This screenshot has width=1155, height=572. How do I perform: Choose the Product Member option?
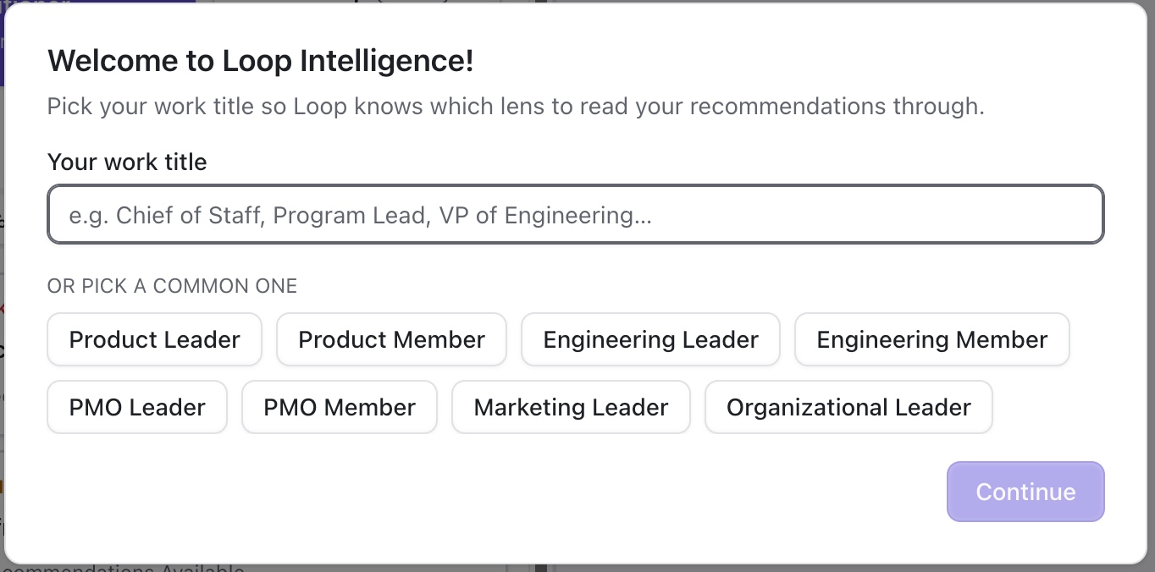(391, 339)
